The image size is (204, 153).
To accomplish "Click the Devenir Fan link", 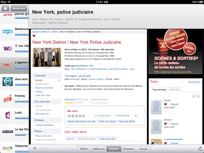I will 194,82.
